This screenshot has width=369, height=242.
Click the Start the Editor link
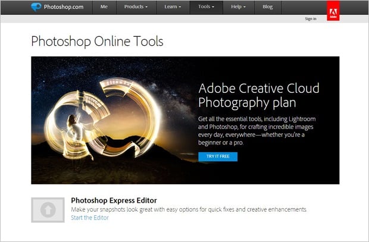point(90,218)
